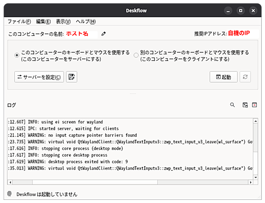
Task: Clear the log with red x icon
Action: (254, 105)
